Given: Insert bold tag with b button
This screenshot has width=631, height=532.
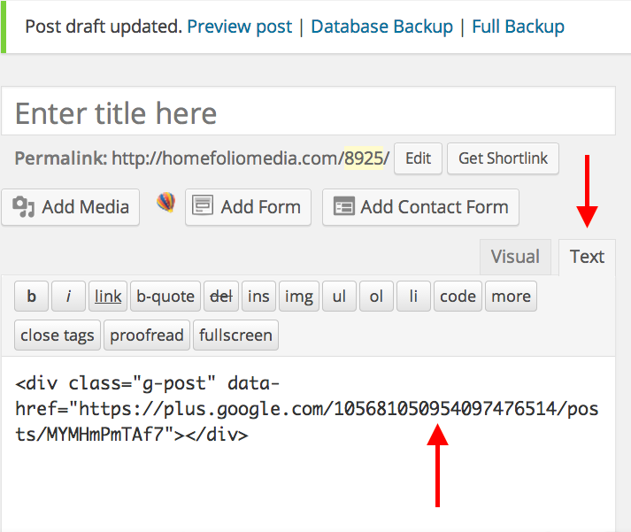Looking at the screenshot, I should pyautogui.click(x=31, y=297).
